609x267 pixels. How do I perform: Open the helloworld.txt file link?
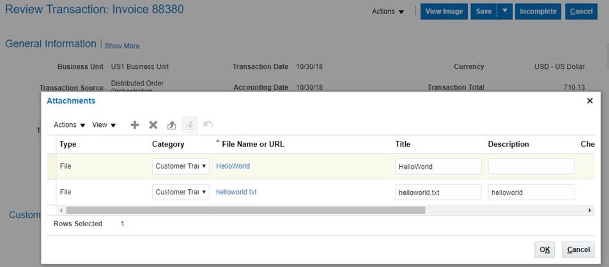coord(236,192)
